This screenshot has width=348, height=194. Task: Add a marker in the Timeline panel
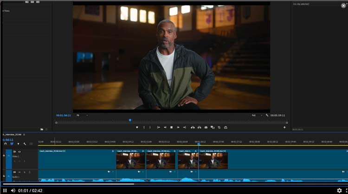(x=18, y=144)
